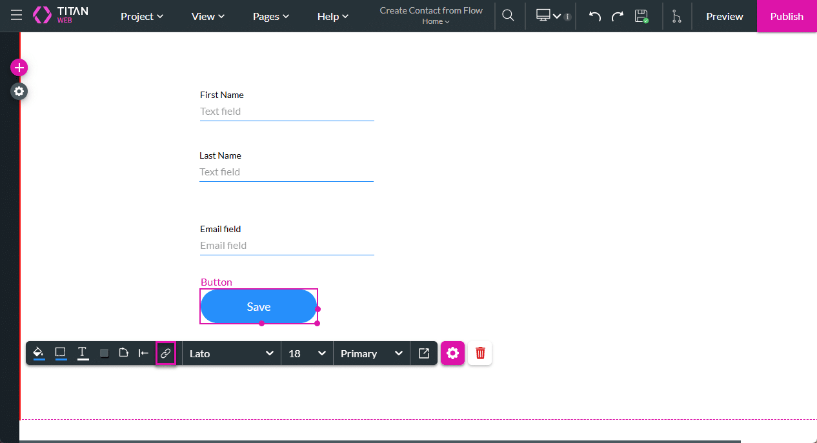Screen dimensions: 817x443
Task: Click inside the First Name text field
Action: coord(287,111)
